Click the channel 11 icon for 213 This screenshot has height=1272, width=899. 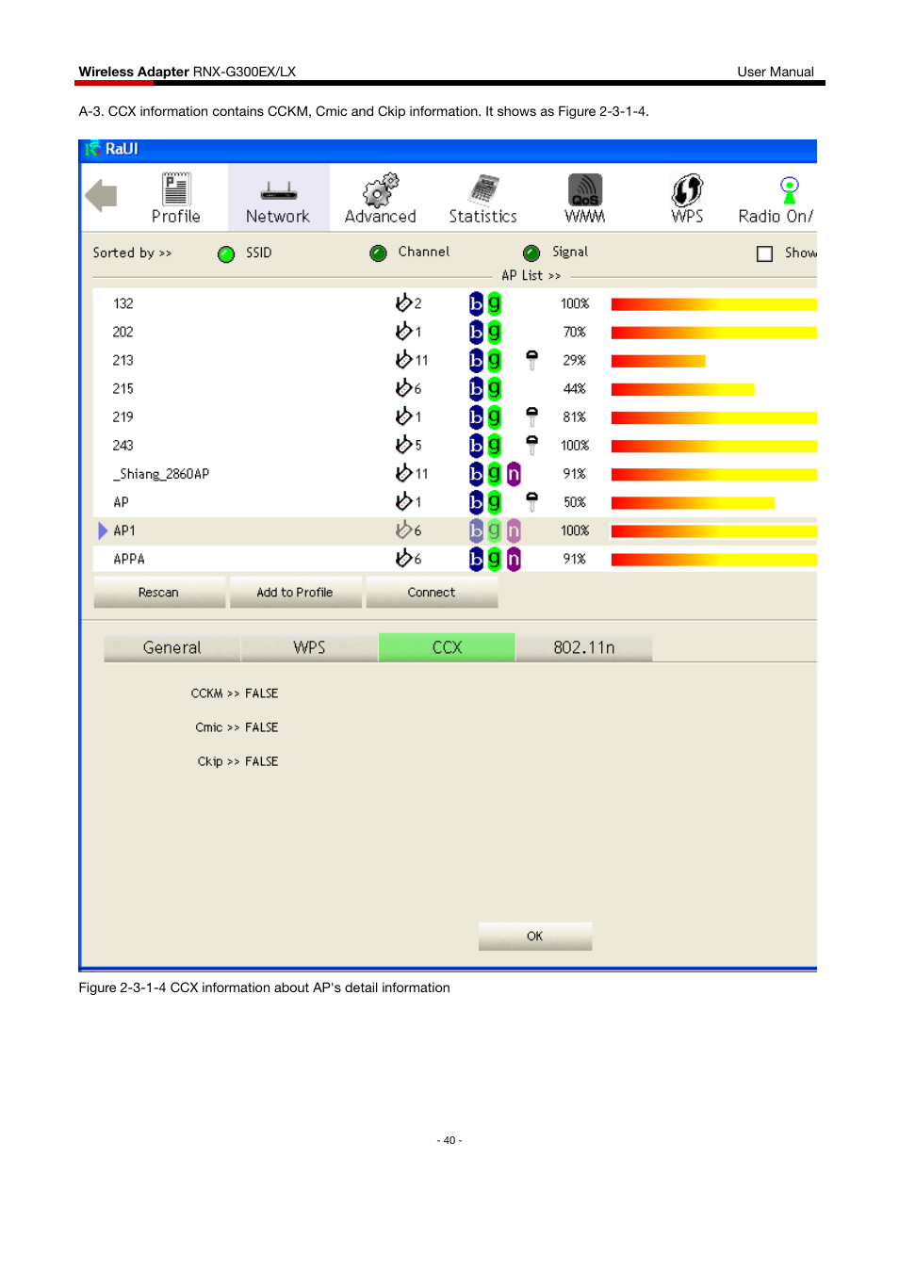point(404,359)
